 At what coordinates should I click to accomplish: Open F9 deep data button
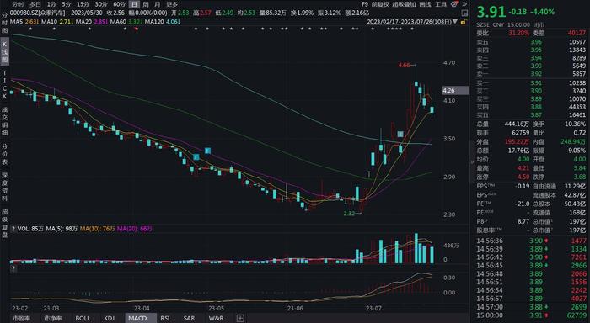365,4
